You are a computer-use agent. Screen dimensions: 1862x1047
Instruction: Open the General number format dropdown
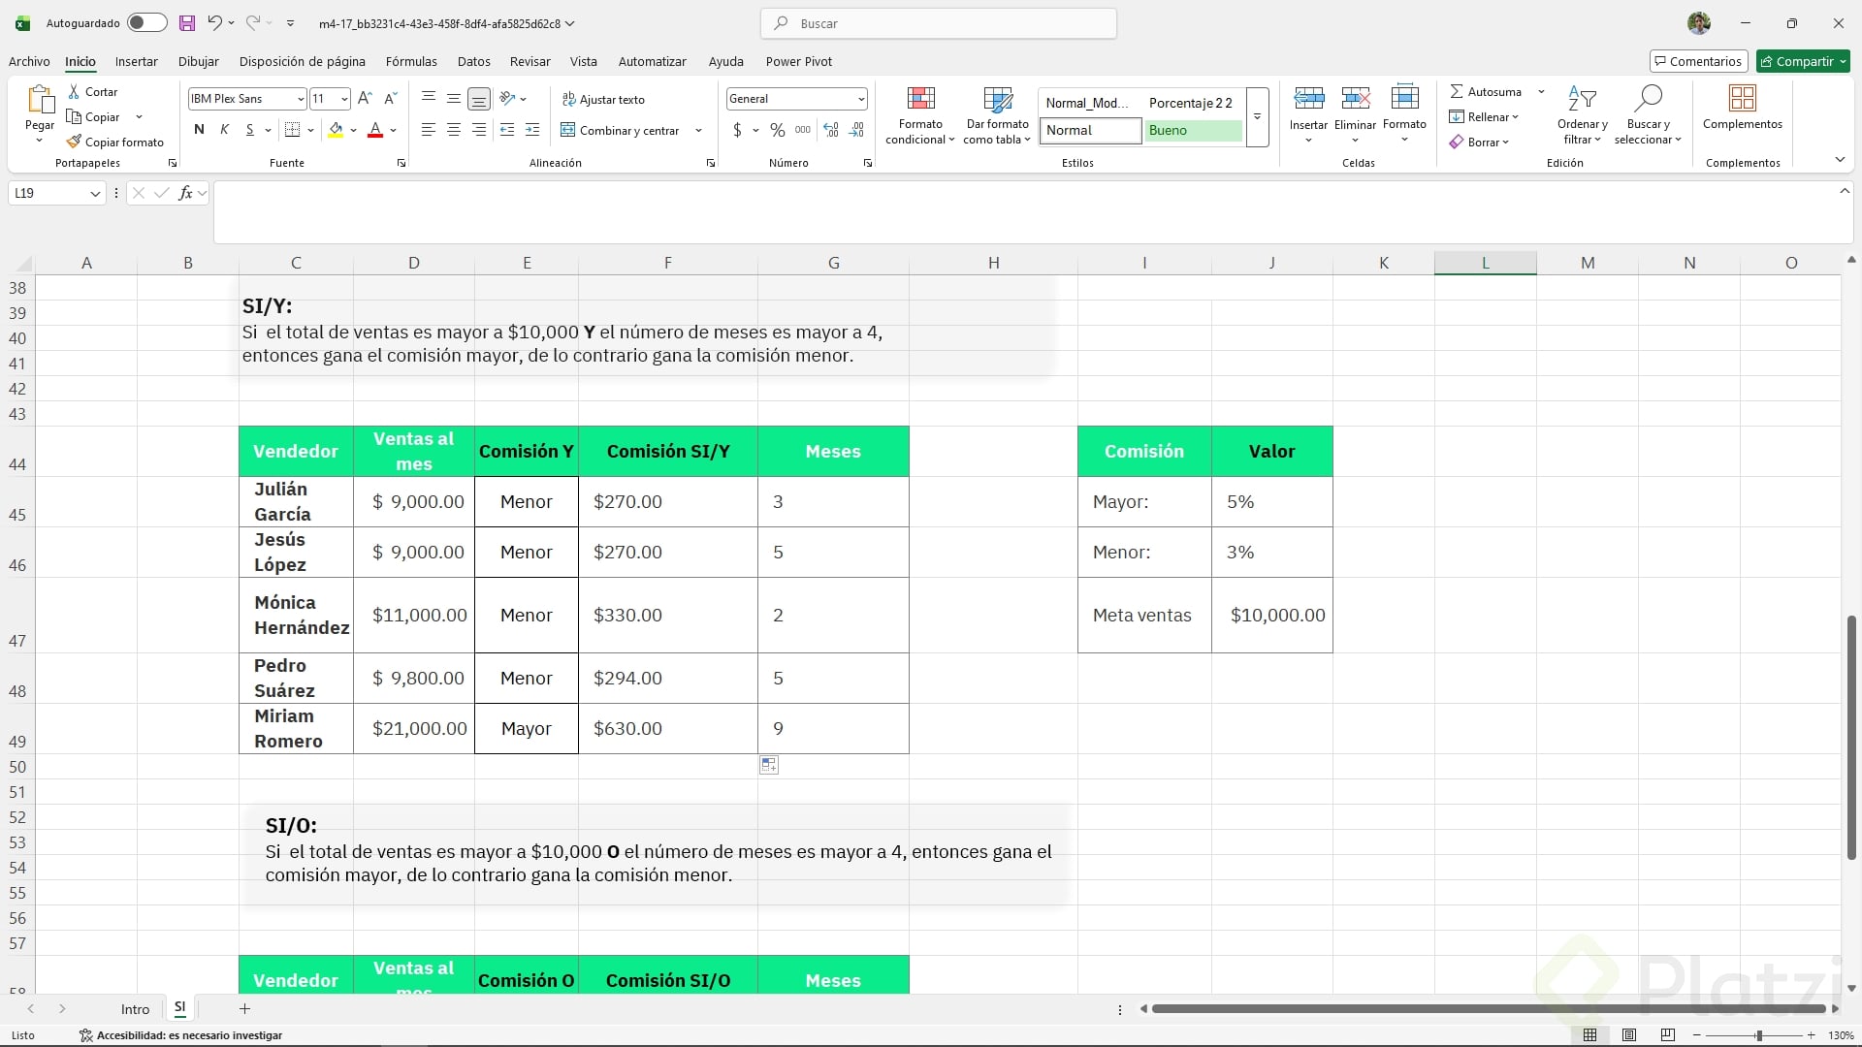[860, 99]
